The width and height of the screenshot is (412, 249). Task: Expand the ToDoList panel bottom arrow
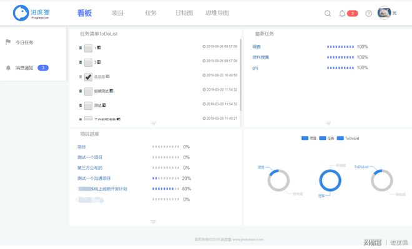154,123
